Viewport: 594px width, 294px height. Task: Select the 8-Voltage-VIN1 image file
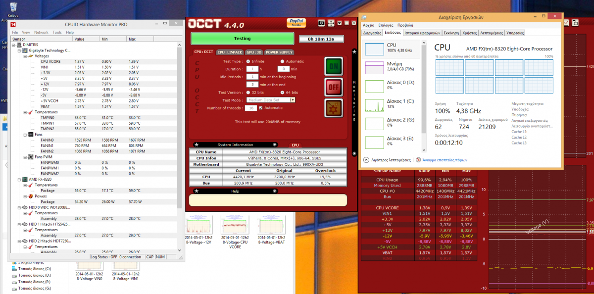click(x=125, y=271)
